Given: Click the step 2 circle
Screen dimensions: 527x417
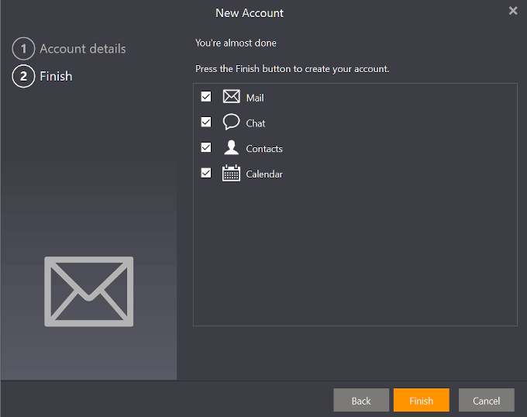Looking at the screenshot, I should pos(23,76).
